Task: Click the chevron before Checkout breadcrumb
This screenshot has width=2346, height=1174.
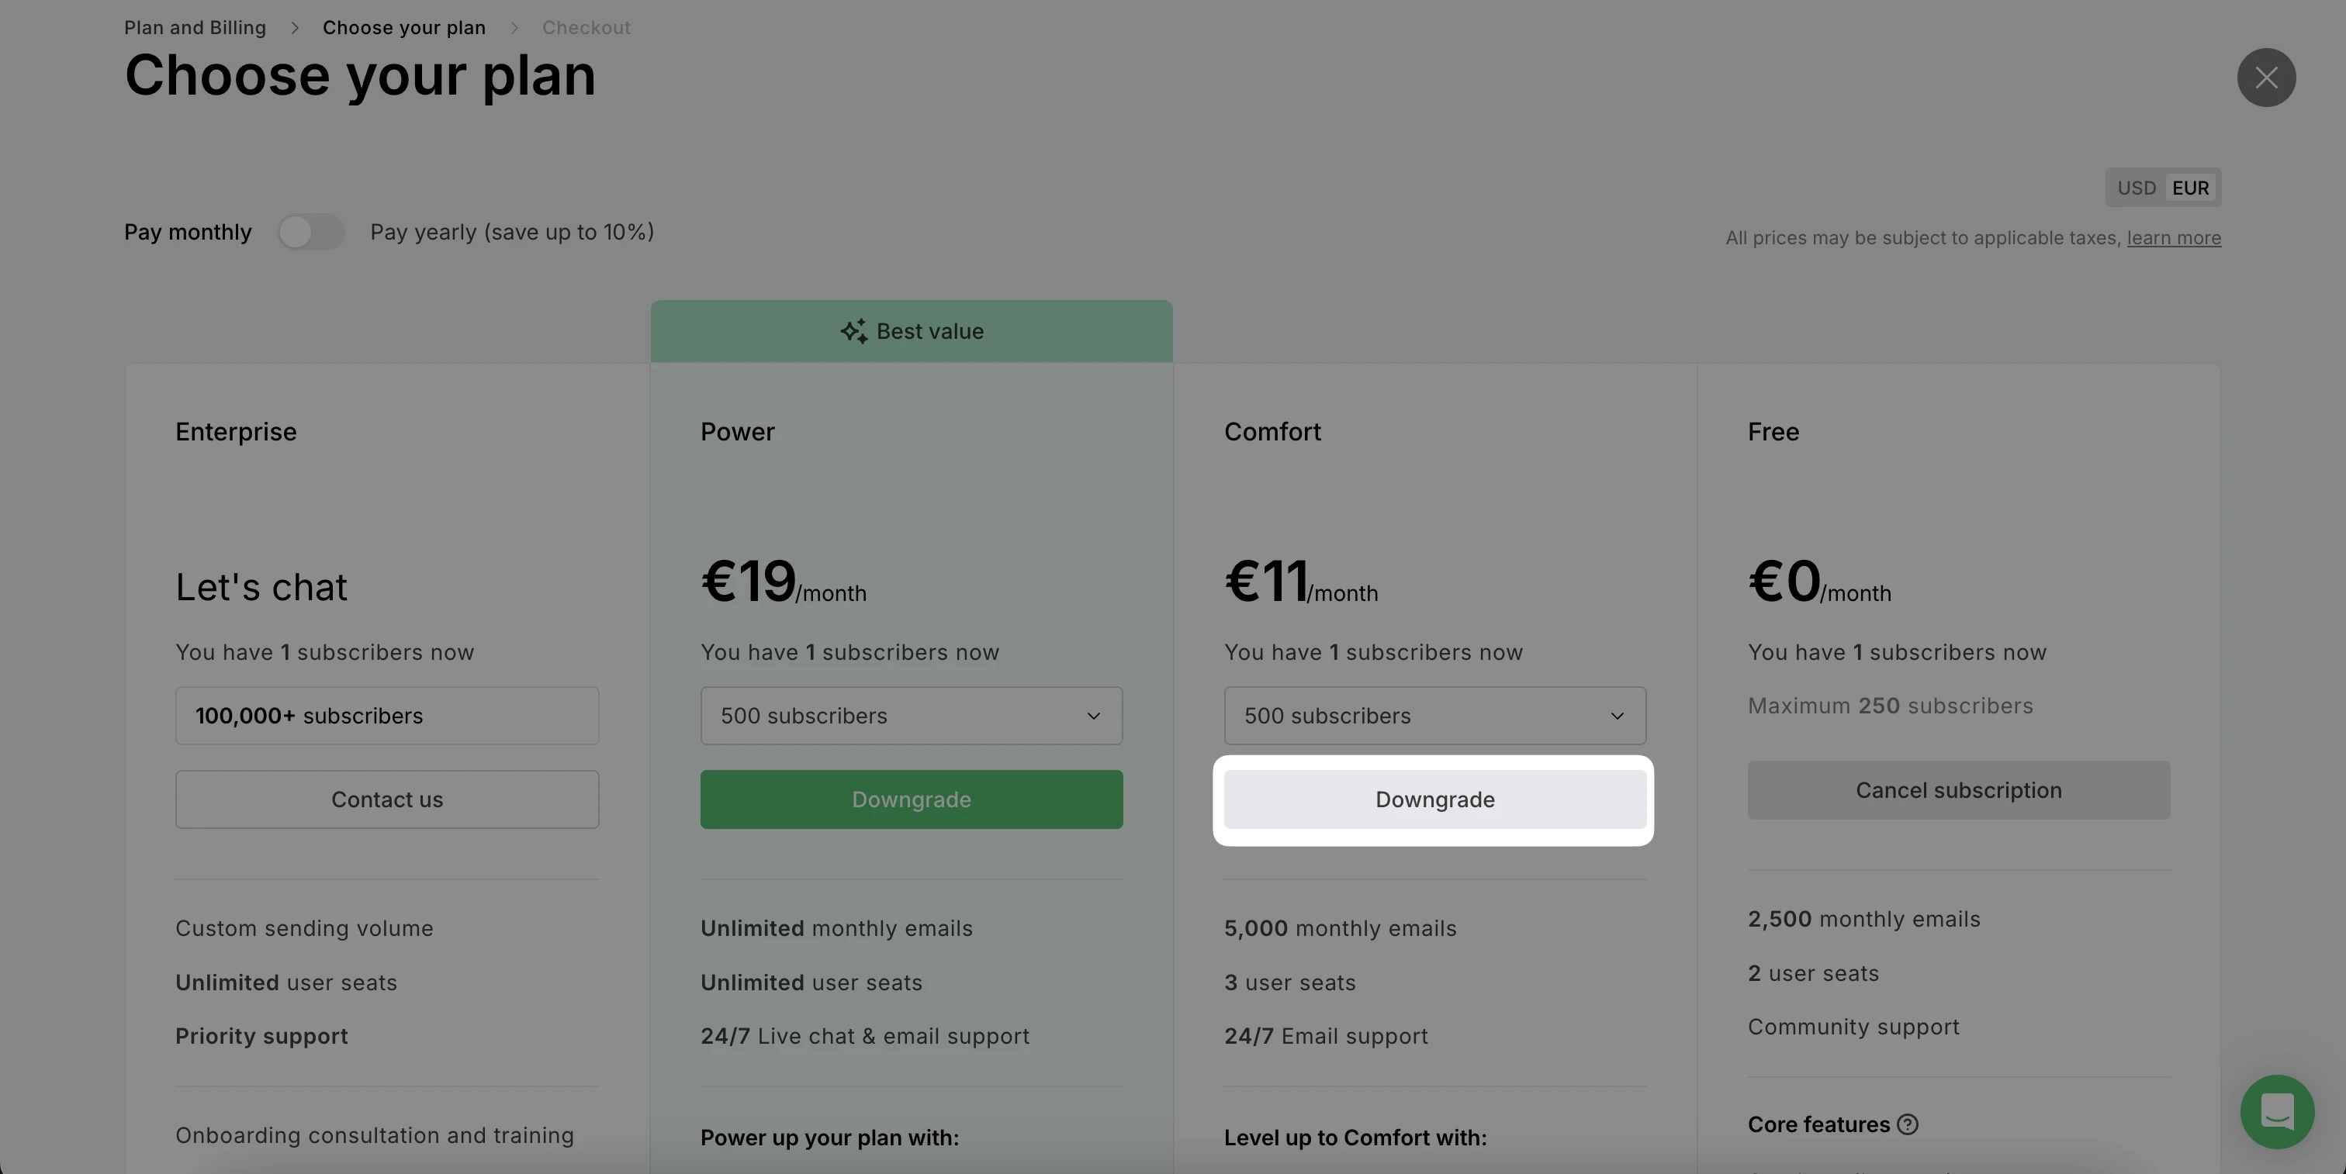Action: (514, 28)
